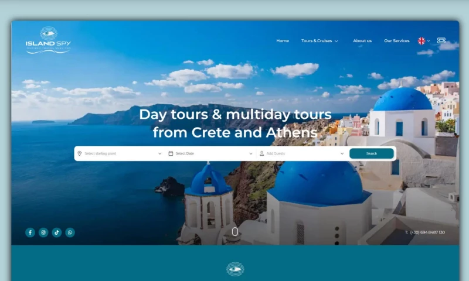469x281 pixels.
Task: Click the Island Spy logo
Action: coord(48,40)
